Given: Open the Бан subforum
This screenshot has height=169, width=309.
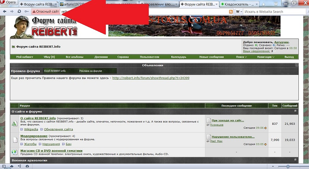Looking at the screenshot, I should click(x=69, y=144).
